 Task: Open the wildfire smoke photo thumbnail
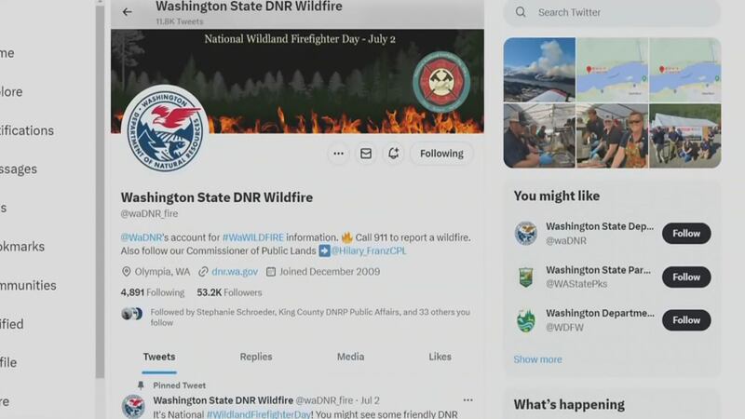tap(539, 70)
